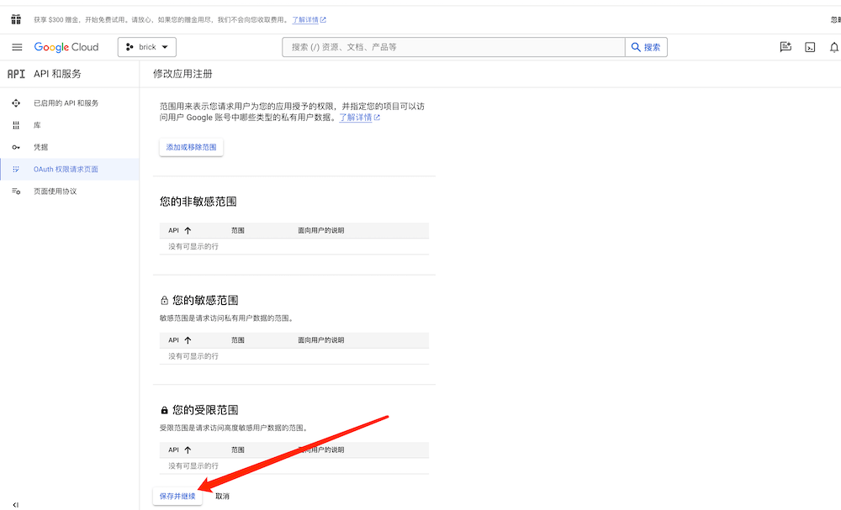Collapse the left sidebar panel
The width and height of the screenshot is (841, 510).
16,504
